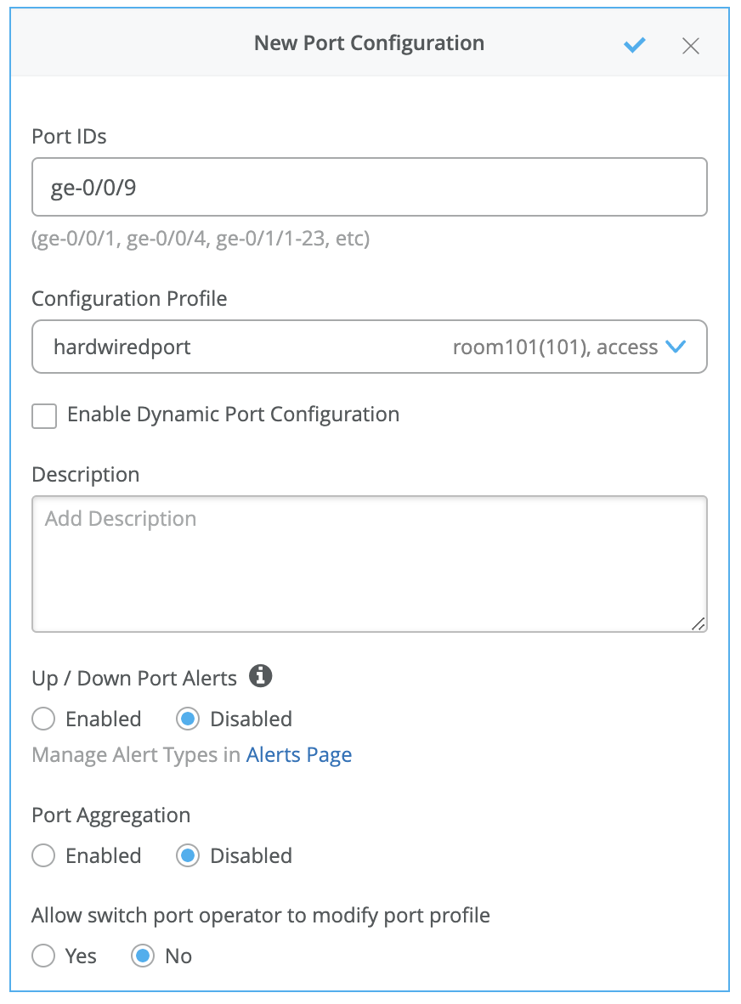Click the Description box resize handle
Viewport: 741px width, 1004px height.
(698, 623)
